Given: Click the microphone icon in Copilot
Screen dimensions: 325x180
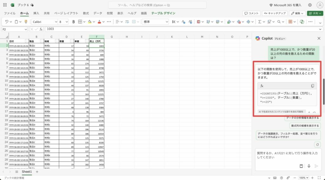Looking at the screenshot, I should 309,166.
